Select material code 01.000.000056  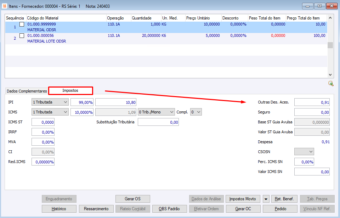click(40, 35)
